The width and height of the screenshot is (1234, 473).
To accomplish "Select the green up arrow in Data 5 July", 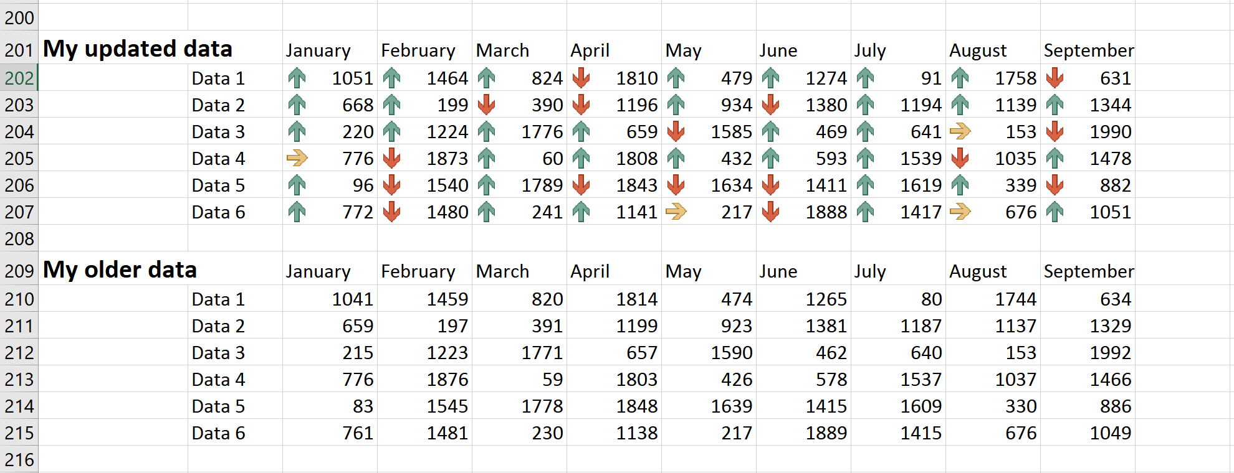I will [866, 185].
